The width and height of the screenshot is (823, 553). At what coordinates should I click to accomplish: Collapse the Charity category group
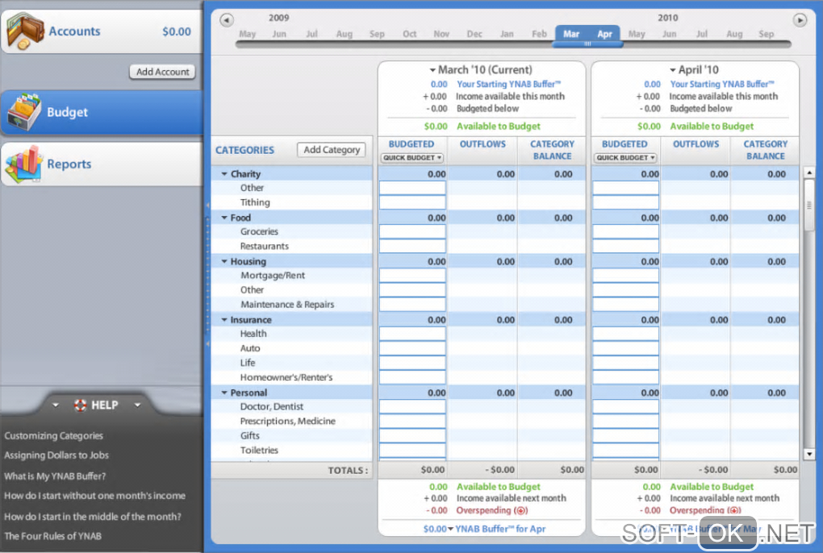(x=224, y=173)
